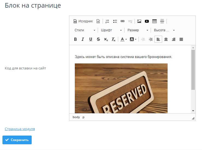This screenshot has width=202, height=150.
Task: Toggle italic formatting
Action: (x=83, y=39)
